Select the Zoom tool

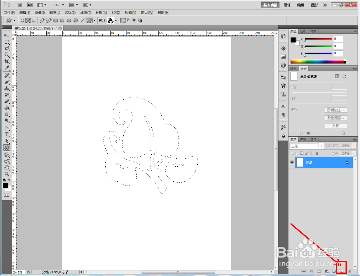(7, 174)
